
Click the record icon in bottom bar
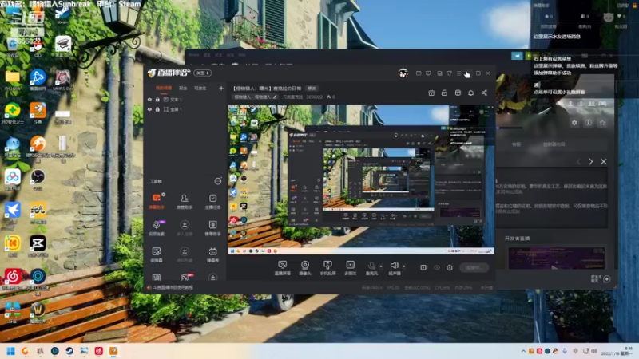(x=424, y=267)
